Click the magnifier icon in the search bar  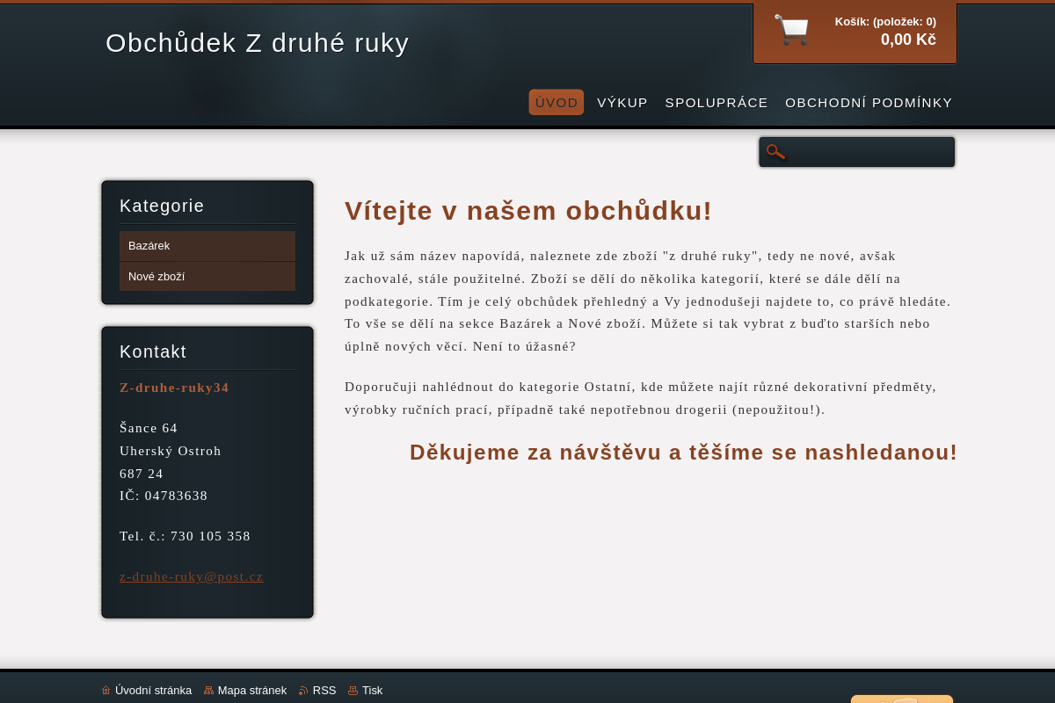[775, 151]
